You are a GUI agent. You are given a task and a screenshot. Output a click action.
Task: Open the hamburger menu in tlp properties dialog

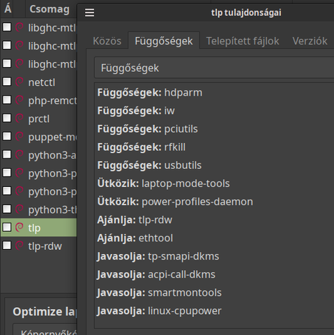(89, 13)
